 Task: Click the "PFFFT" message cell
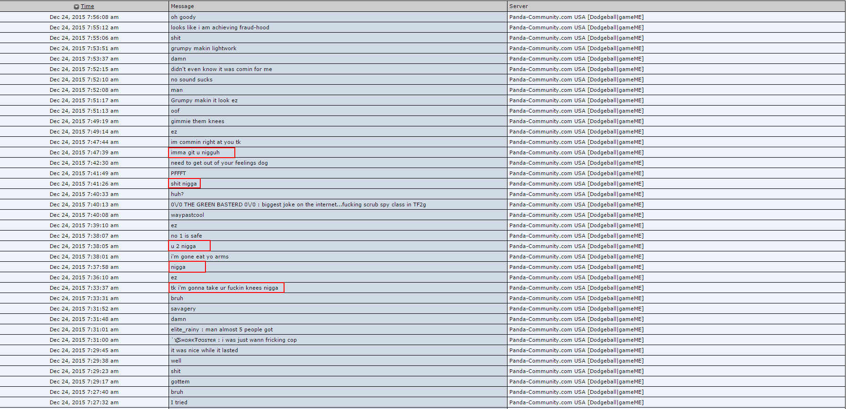[x=178, y=173]
